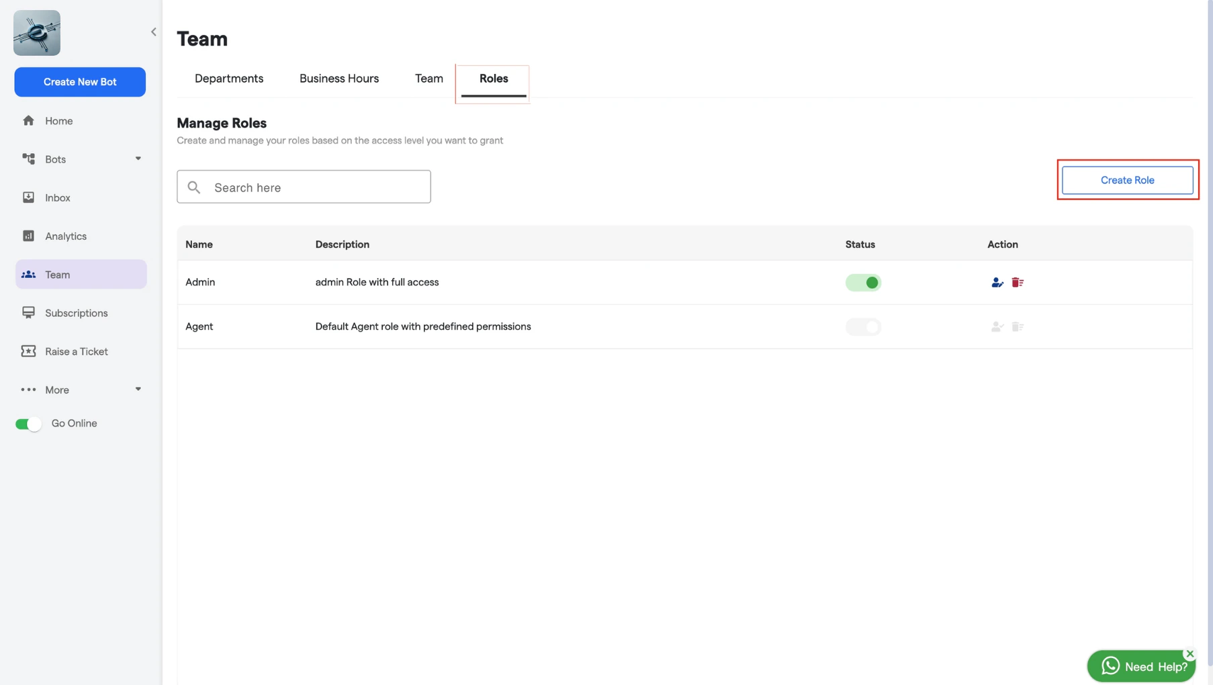Edit the Admin role permissions icon

point(997,283)
